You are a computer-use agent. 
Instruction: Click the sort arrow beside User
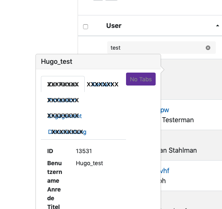[x=217, y=25]
